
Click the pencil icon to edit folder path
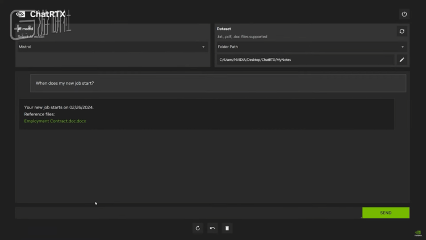tap(402, 60)
